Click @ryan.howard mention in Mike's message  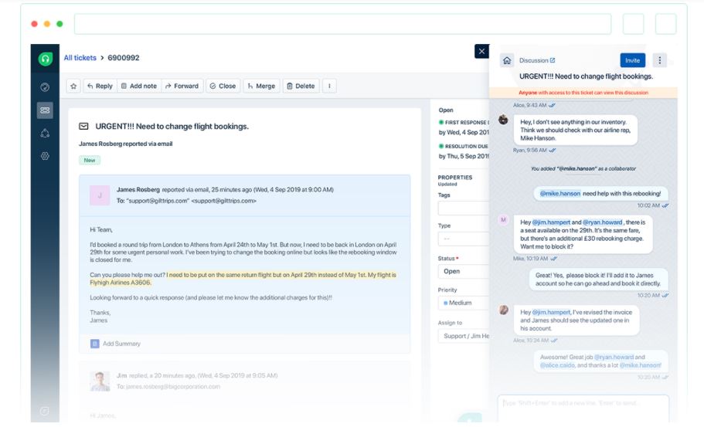tap(603, 222)
